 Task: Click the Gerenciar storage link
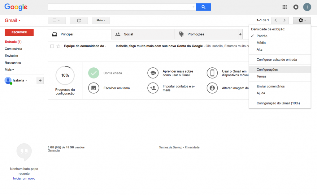tap(54, 150)
